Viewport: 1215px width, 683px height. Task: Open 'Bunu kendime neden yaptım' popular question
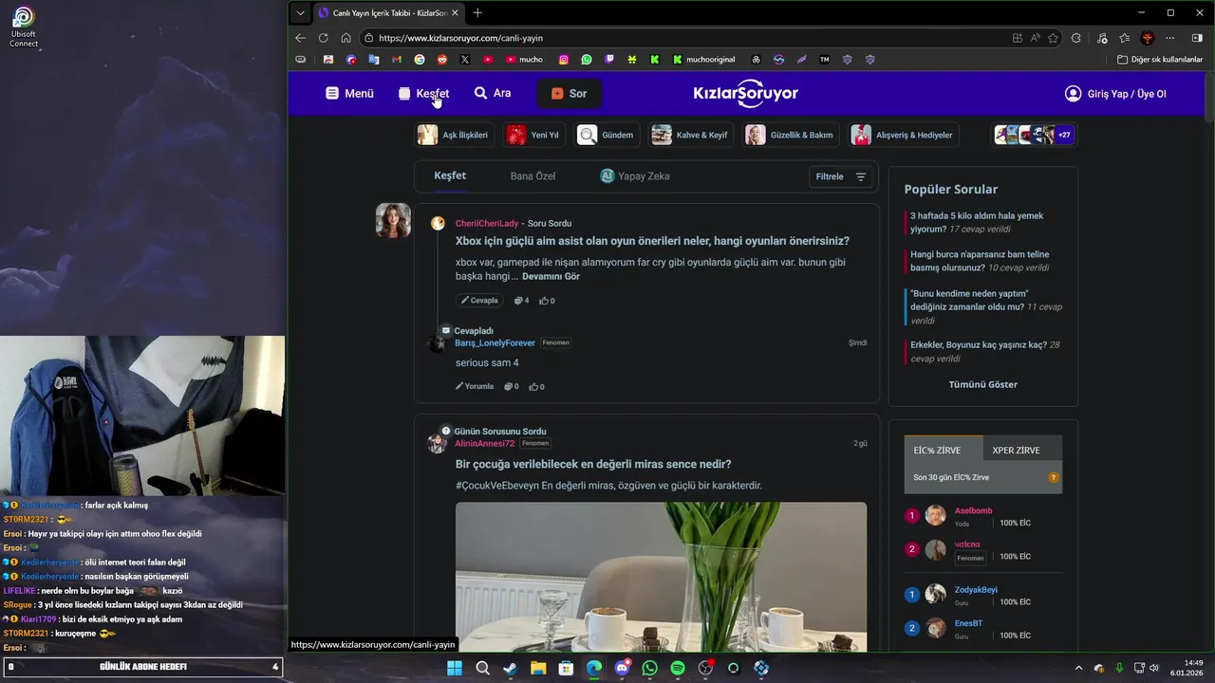986,306
